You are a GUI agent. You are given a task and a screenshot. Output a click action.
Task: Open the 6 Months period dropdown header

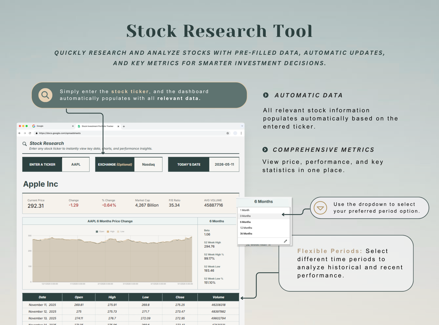point(263,202)
